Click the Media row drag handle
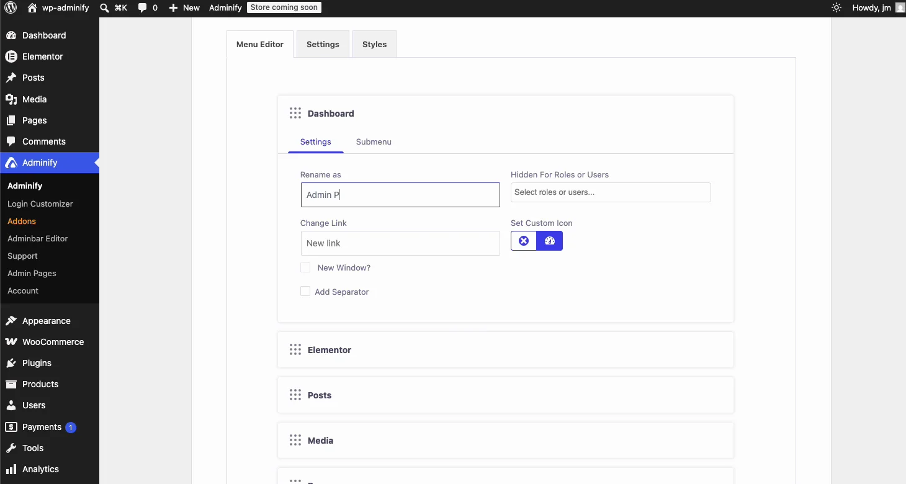The width and height of the screenshot is (906, 484). (x=295, y=441)
